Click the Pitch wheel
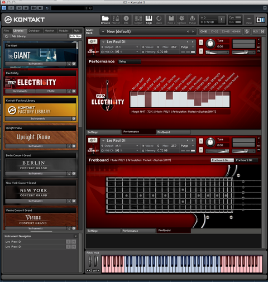268x282 pixels. (x=90, y=261)
